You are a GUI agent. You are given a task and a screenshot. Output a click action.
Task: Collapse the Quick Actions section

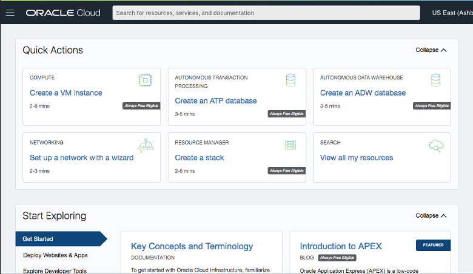[431, 50]
